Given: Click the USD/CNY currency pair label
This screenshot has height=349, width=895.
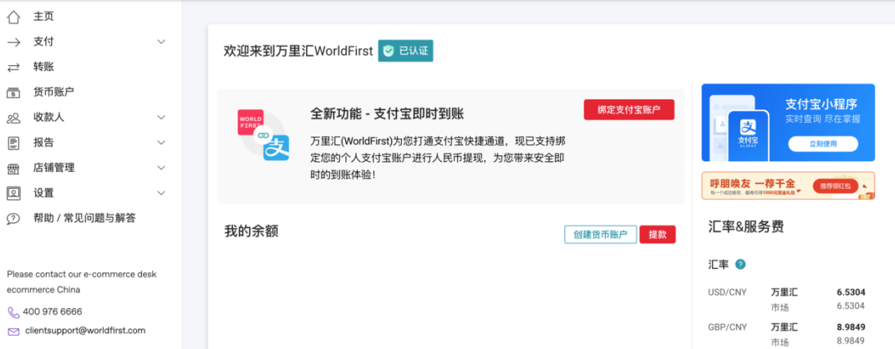Looking at the screenshot, I should pyautogui.click(x=727, y=292).
